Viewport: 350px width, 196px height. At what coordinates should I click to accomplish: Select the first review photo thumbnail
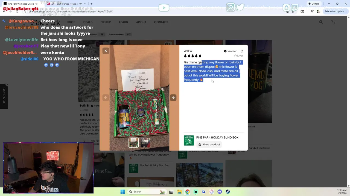click(134, 143)
